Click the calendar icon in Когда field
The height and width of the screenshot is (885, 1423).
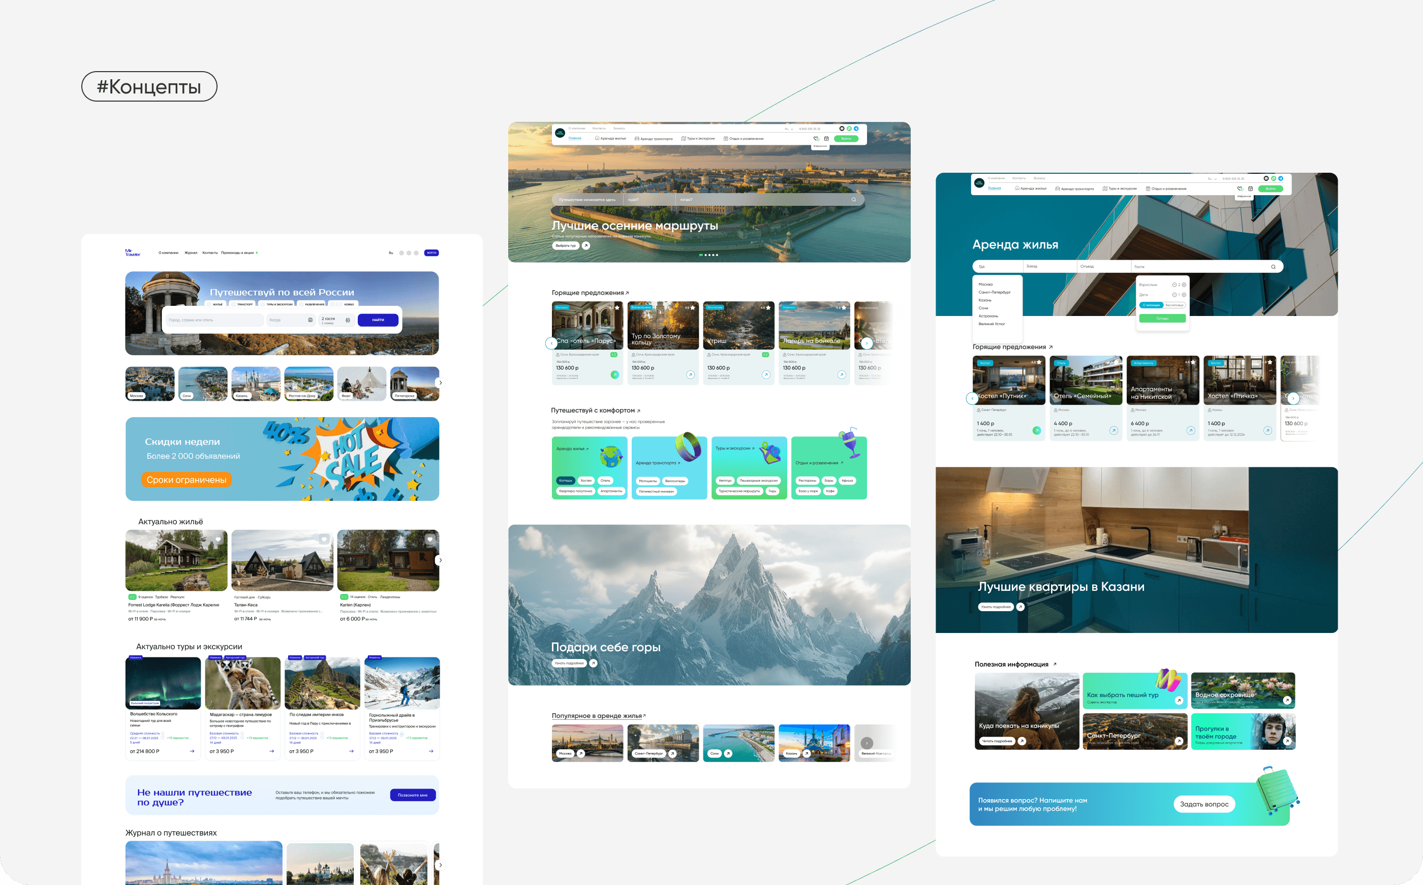[310, 320]
